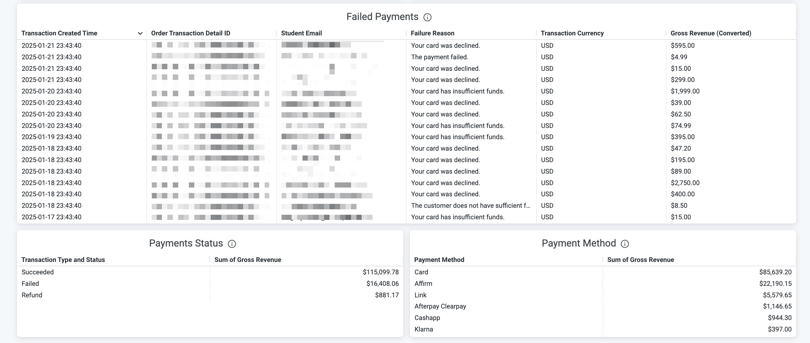The width and height of the screenshot is (810, 343).
Task: Sort by Order Transaction Detail ID column
Action: pos(191,33)
